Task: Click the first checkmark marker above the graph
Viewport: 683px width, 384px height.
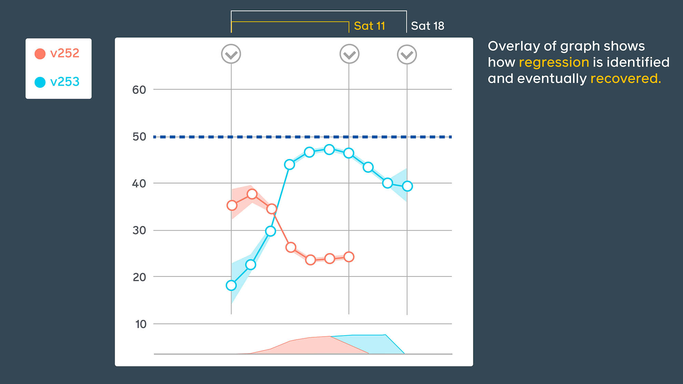Action: point(231,54)
